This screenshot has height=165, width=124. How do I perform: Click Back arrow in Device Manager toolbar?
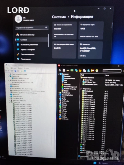coord(6,71)
